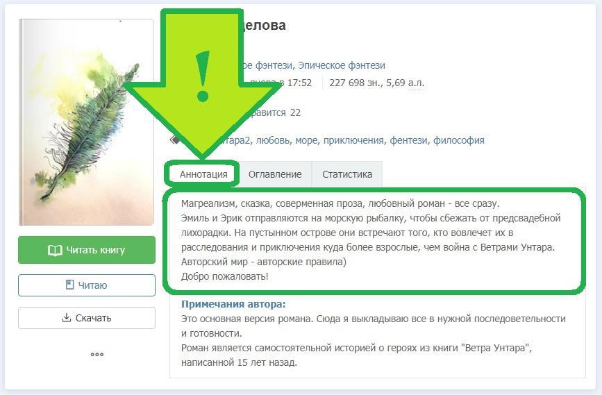Open the приключения tag link
Viewport: 602px width, 395px height.
click(353, 140)
